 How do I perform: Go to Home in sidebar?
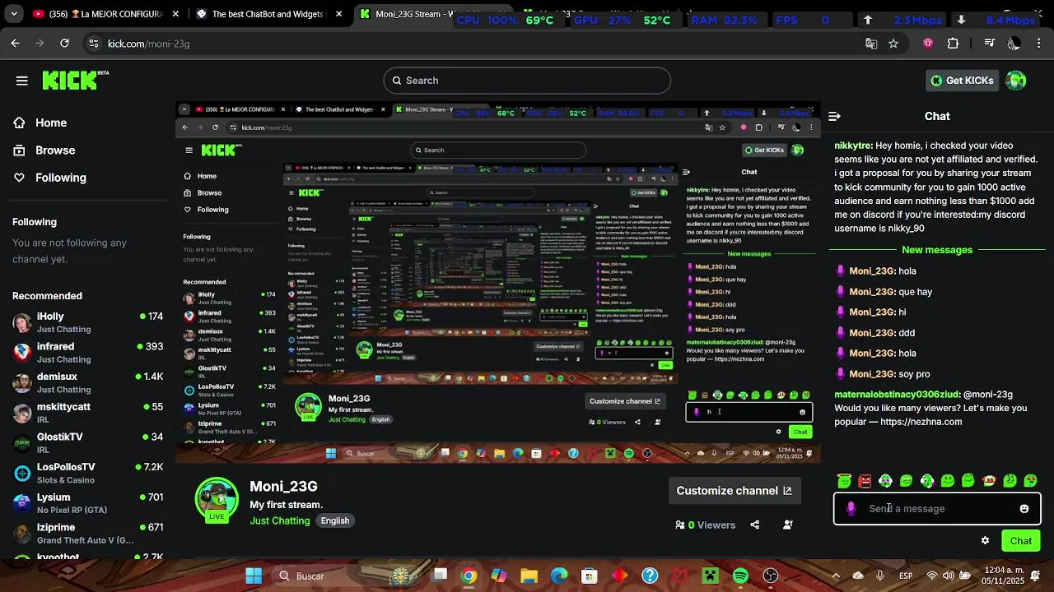pos(51,123)
